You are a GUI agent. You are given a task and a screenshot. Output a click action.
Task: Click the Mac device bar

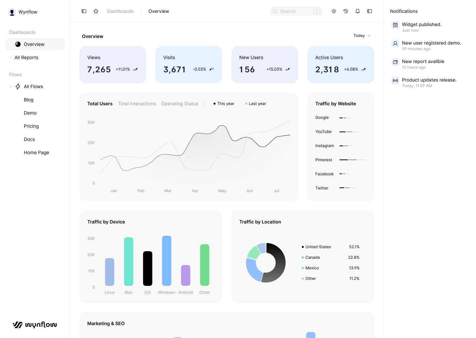129,261
